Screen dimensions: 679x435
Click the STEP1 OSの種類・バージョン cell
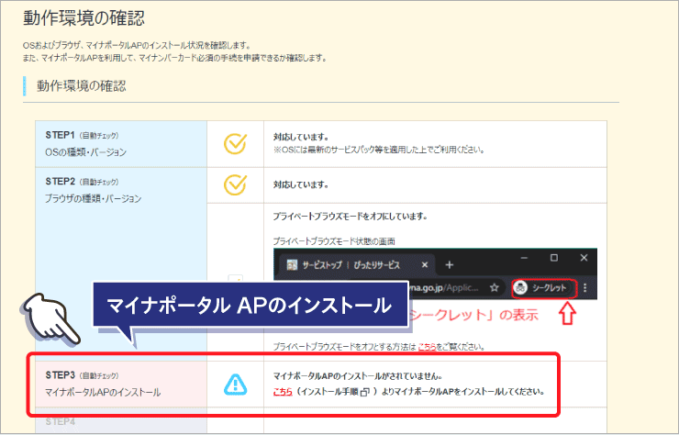click(121, 144)
